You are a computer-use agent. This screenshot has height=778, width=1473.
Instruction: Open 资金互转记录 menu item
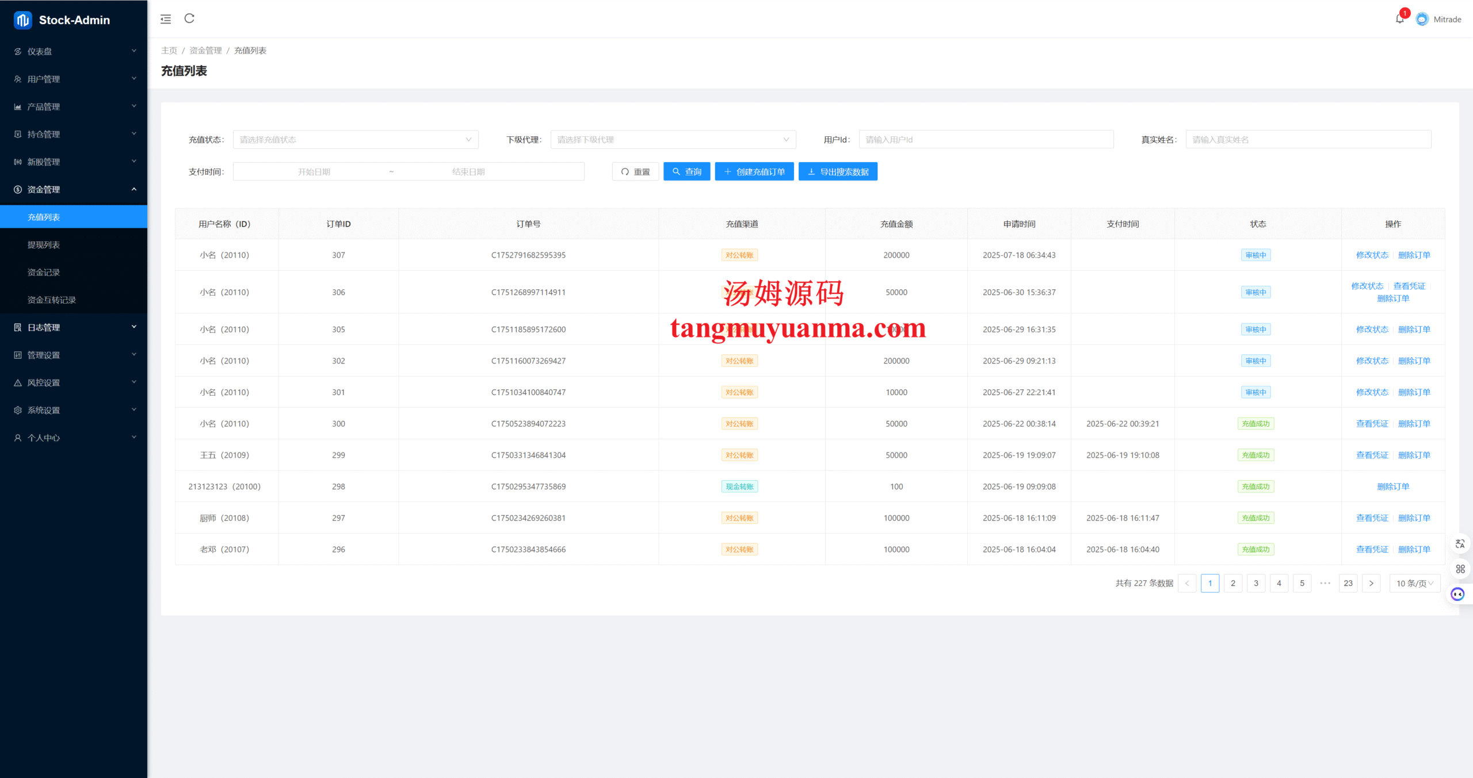(52, 300)
